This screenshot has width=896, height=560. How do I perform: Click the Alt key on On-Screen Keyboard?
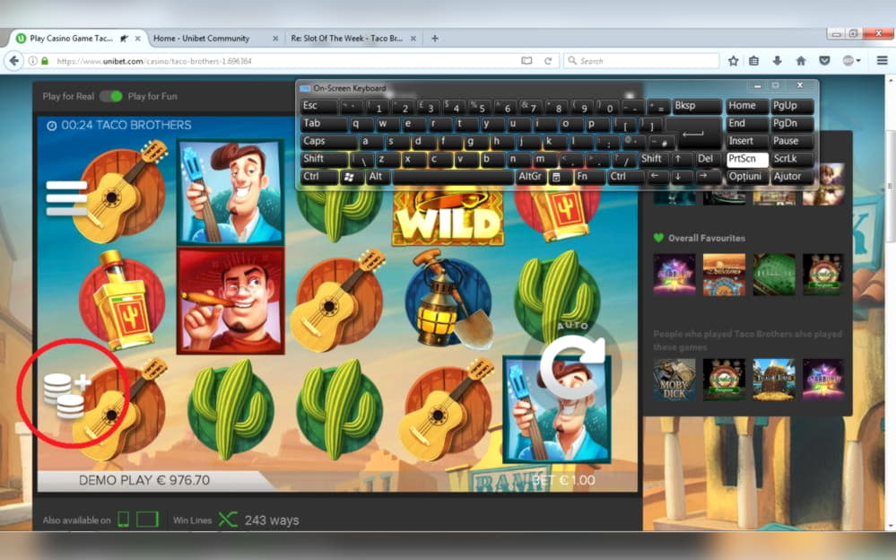378,177
